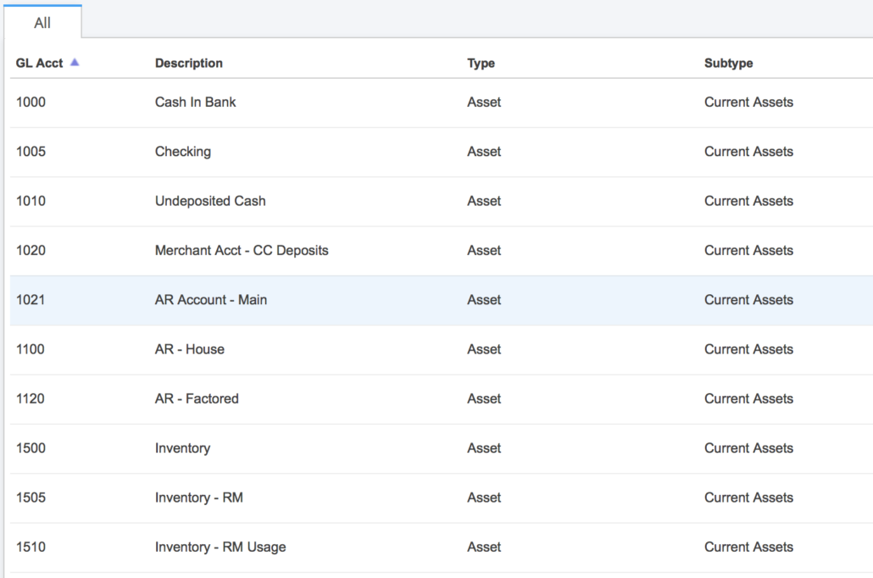Open account 1005 Checking
Screen dimensions: 873x578
coord(181,151)
